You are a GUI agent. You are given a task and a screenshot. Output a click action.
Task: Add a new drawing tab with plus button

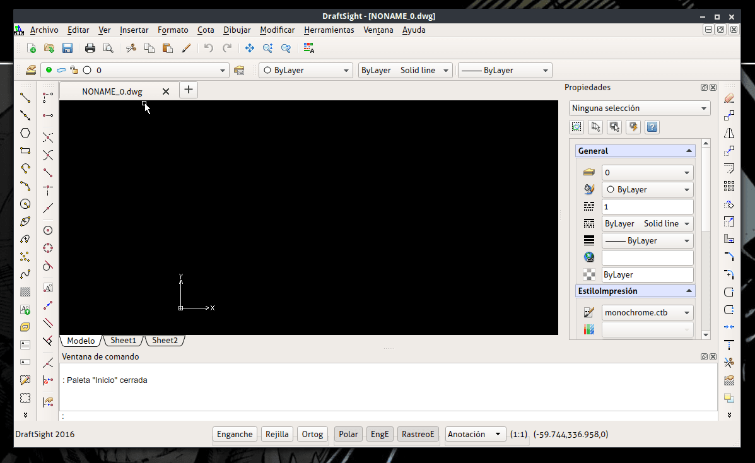pyautogui.click(x=189, y=90)
